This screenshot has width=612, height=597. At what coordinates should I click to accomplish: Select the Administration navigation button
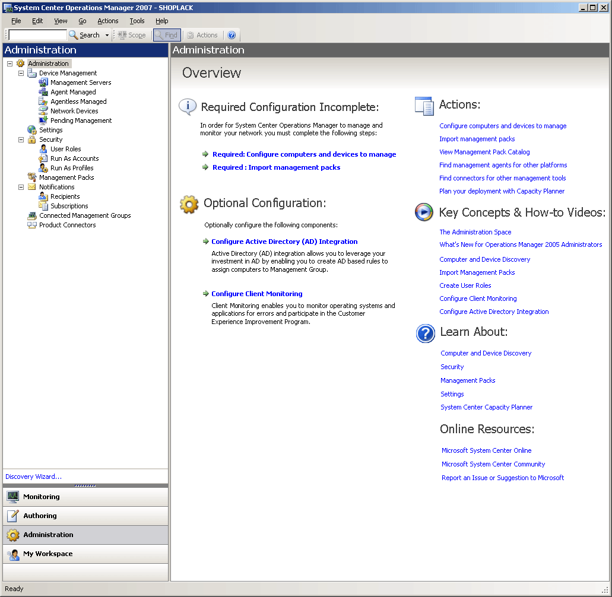pyautogui.click(x=85, y=535)
